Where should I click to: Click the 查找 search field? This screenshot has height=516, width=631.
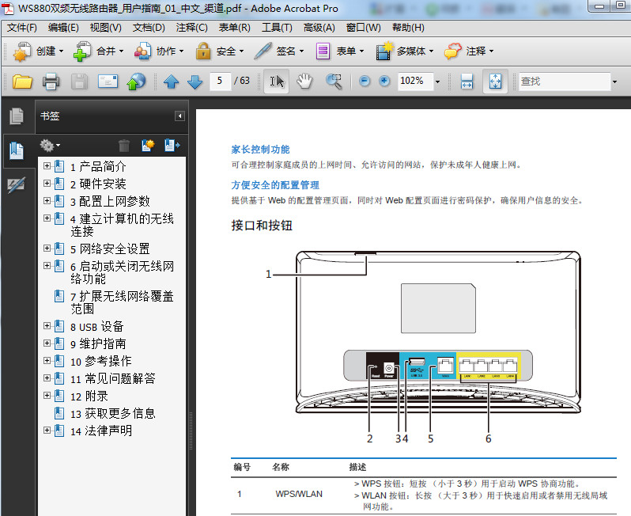(565, 82)
